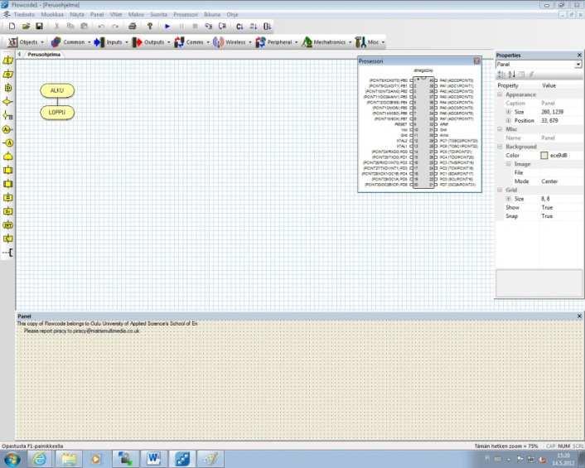
Task: Open the Common components dropdown
Action: [x=71, y=42]
